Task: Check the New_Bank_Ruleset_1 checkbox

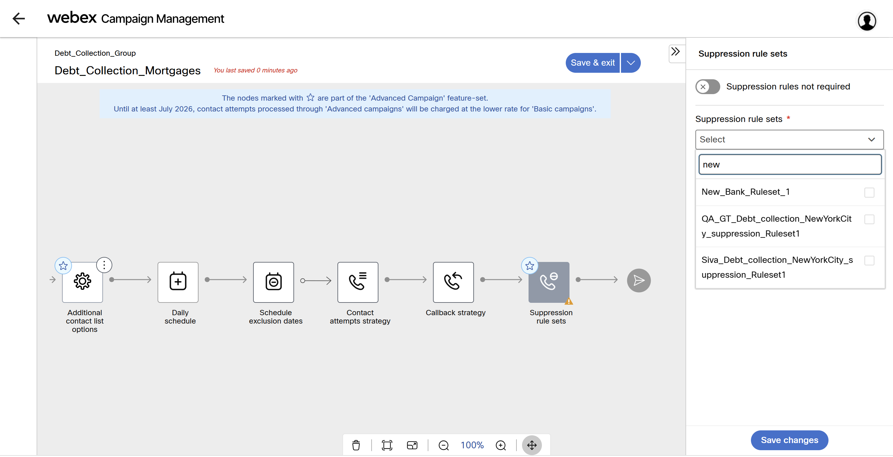Action: (x=869, y=192)
